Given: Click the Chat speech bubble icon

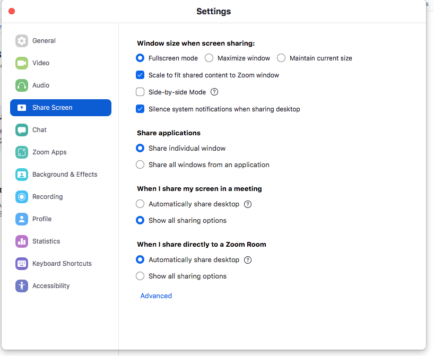Looking at the screenshot, I should click(22, 130).
